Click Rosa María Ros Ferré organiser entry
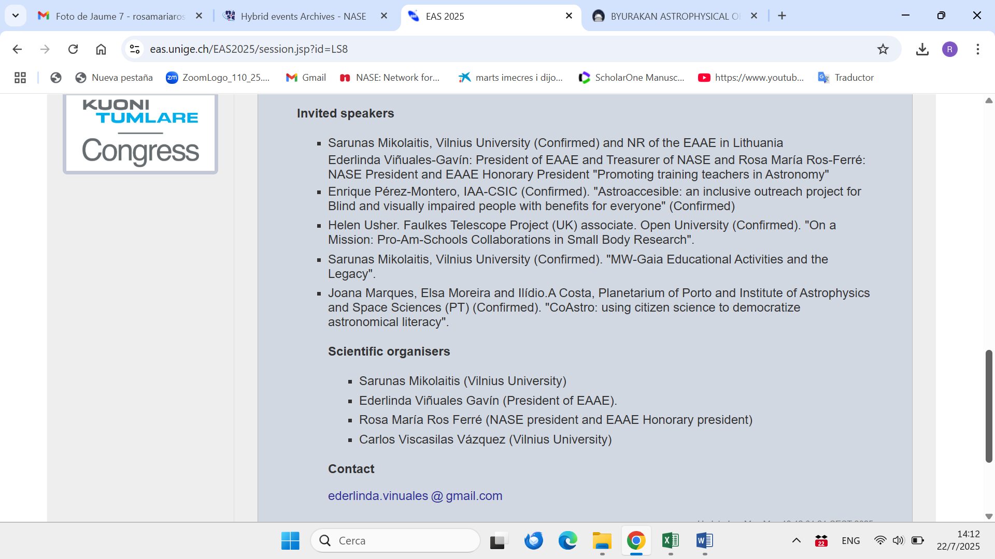This screenshot has height=559, width=995. [x=556, y=420]
